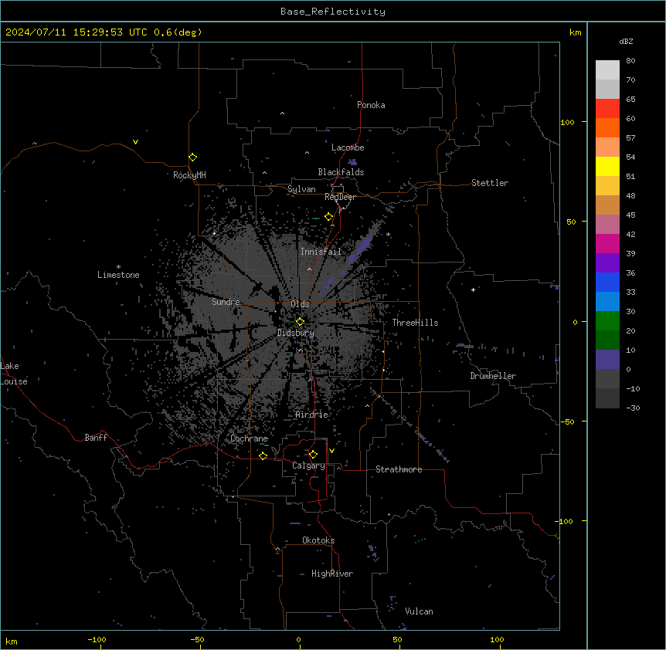Screen dimensions: 666x650
Task: Select the yellow 54-51 dBZ legend swatch
Action: (x=607, y=166)
